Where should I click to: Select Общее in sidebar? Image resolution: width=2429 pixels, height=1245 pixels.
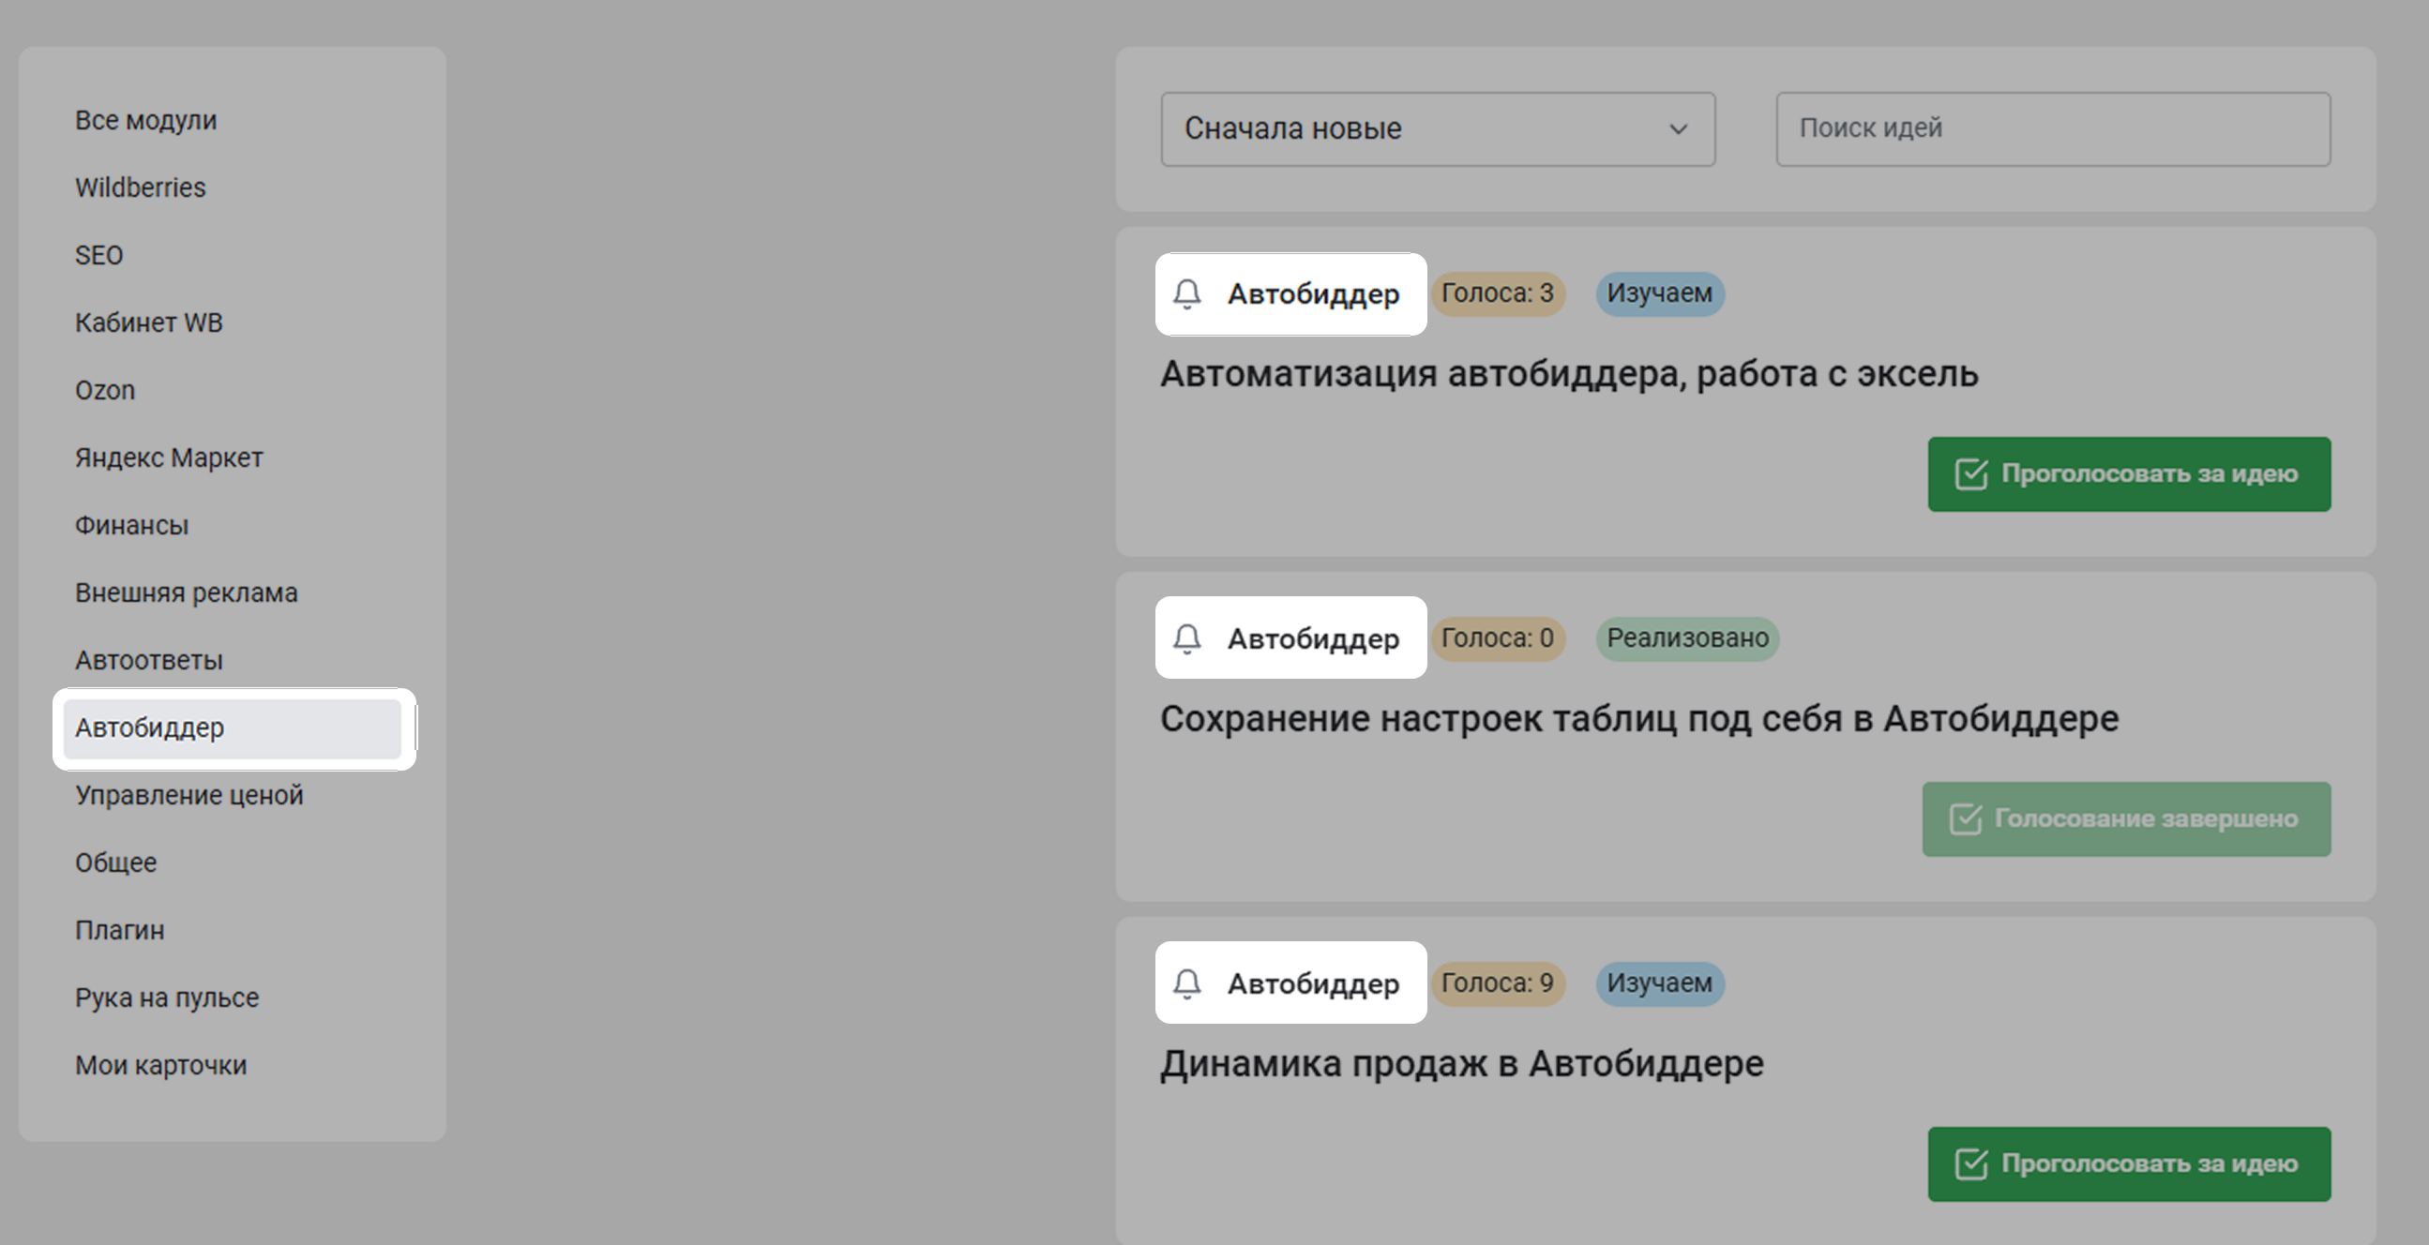(116, 862)
